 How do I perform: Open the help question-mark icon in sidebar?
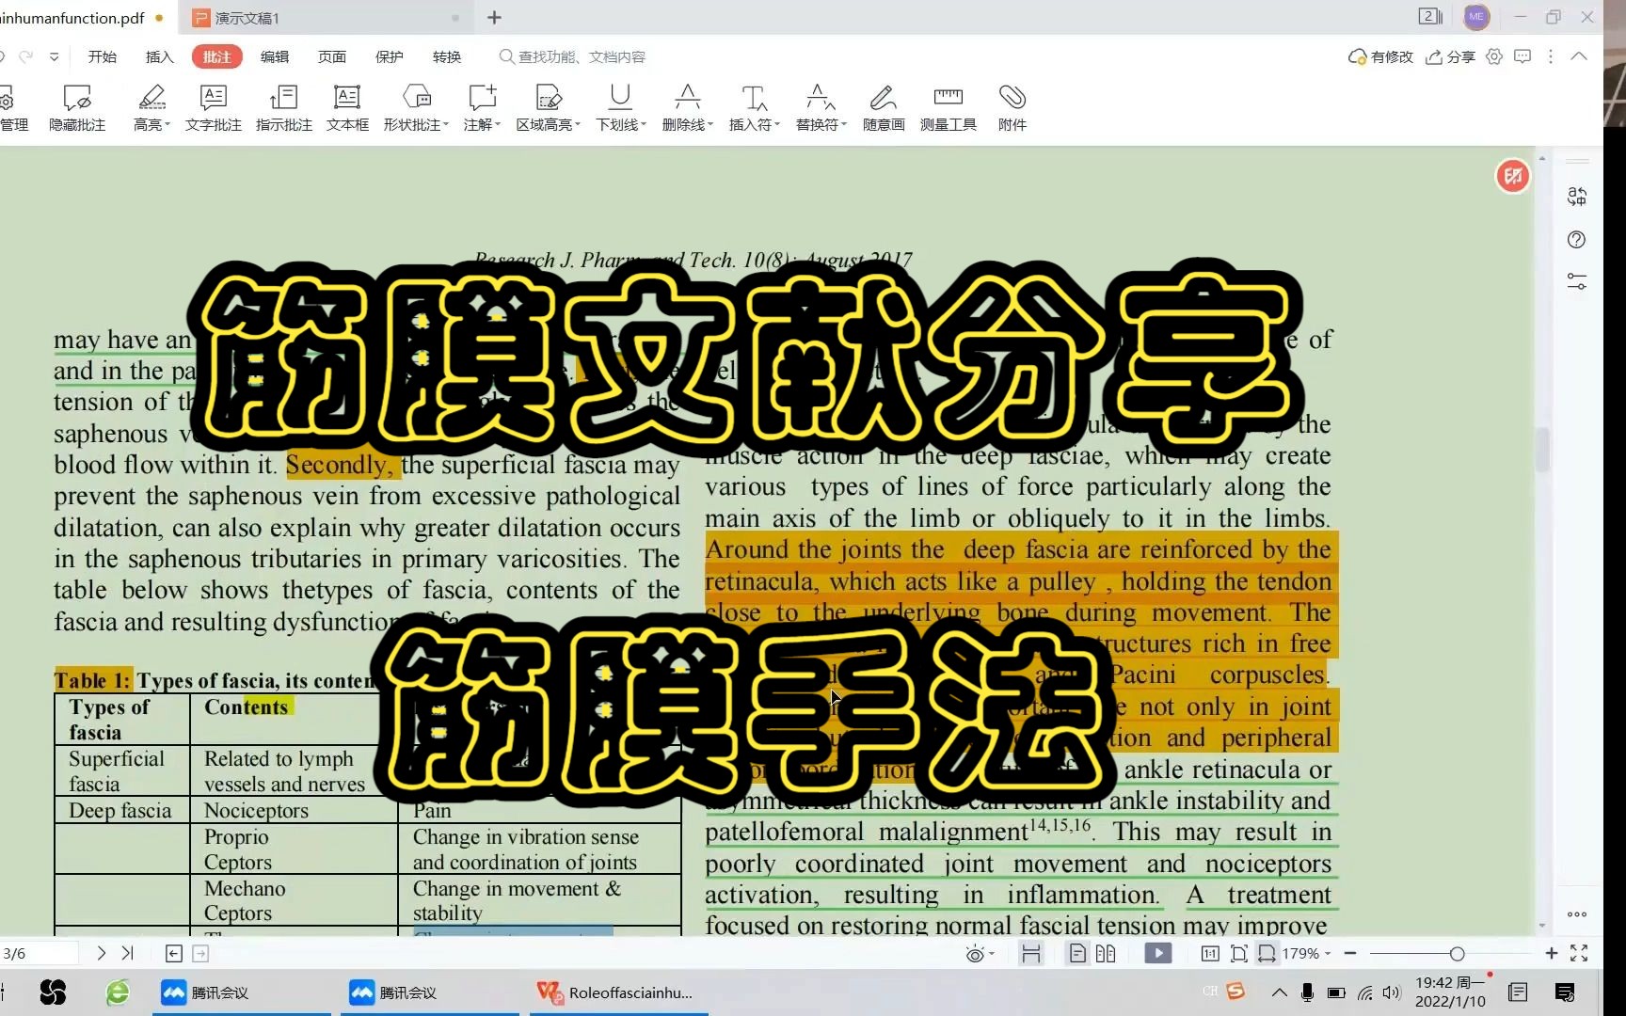coord(1577,240)
